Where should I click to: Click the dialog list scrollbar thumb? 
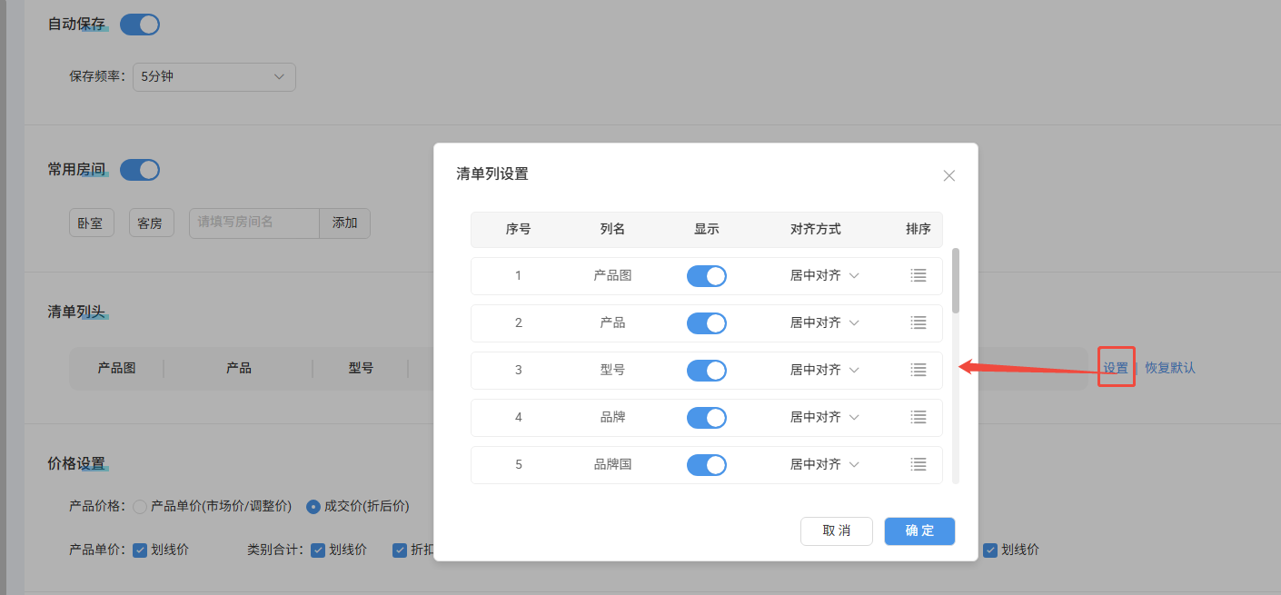(956, 281)
